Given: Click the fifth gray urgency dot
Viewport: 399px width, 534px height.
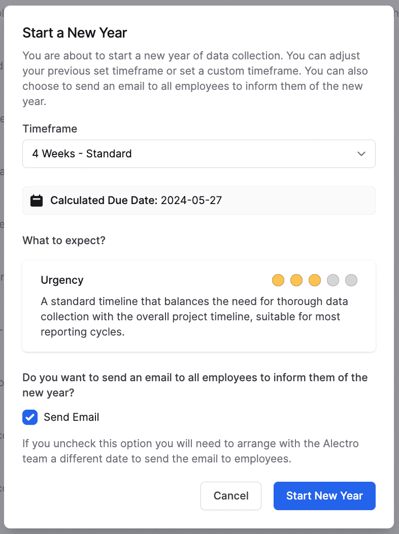Looking at the screenshot, I should click(x=351, y=280).
